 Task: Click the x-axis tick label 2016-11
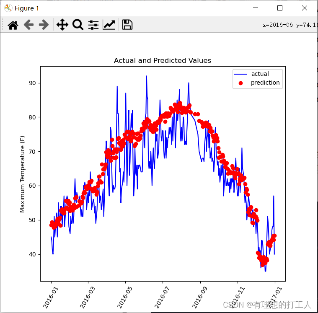(238, 297)
